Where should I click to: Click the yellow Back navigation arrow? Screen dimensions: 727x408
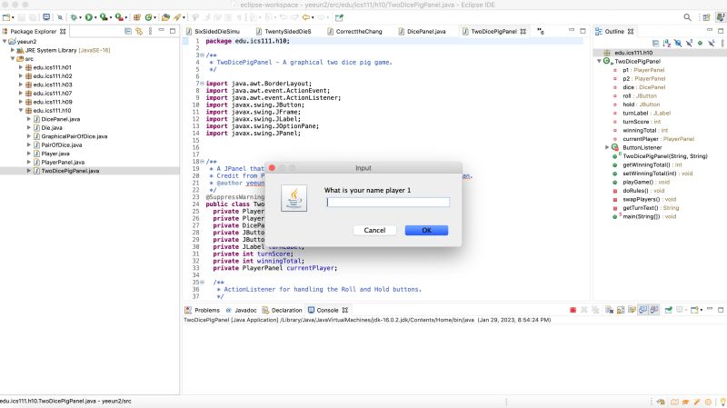pyautogui.click(x=306, y=17)
